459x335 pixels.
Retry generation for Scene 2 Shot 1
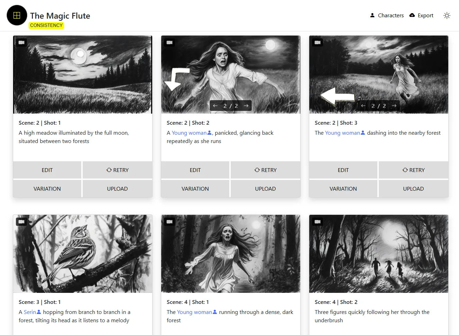[117, 170]
